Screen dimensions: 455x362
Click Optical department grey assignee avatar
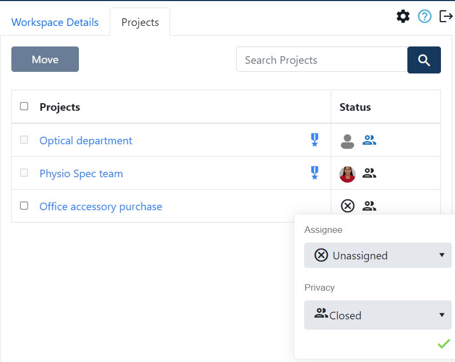(347, 141)
